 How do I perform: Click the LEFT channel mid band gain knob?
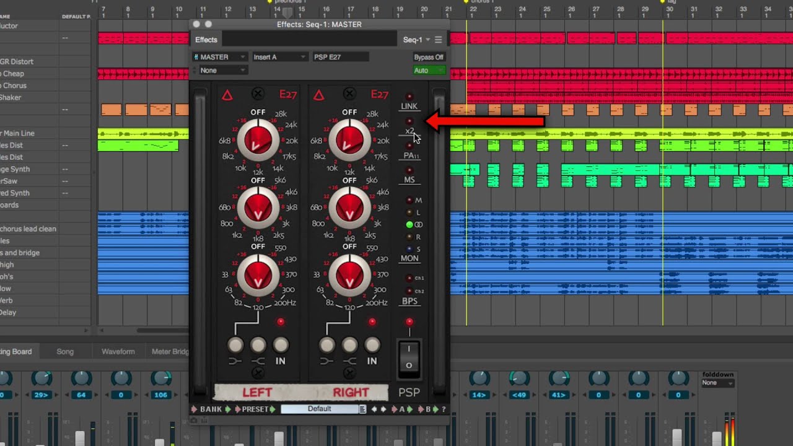(x=258, y=208)
